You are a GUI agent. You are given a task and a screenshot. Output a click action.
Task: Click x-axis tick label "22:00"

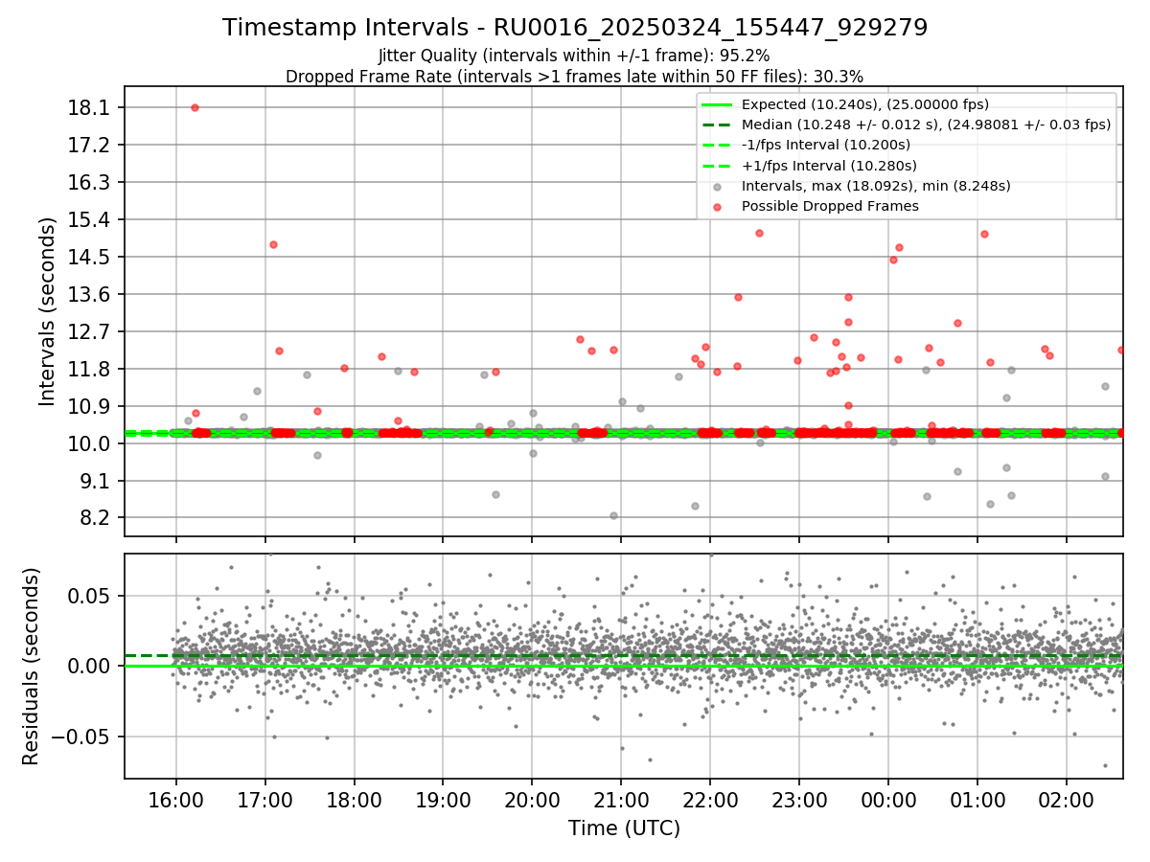click(x=710, y=799)
